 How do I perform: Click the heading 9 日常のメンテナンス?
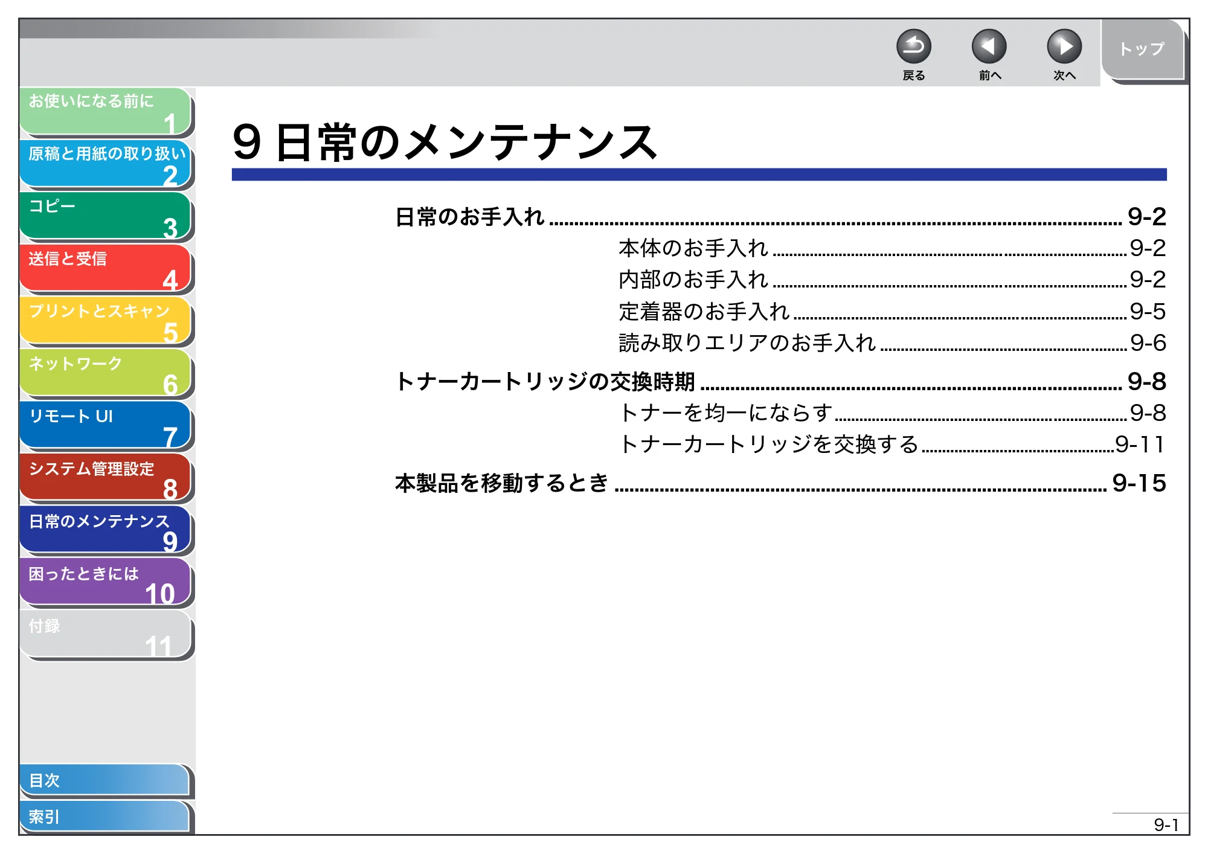[445, 143]
